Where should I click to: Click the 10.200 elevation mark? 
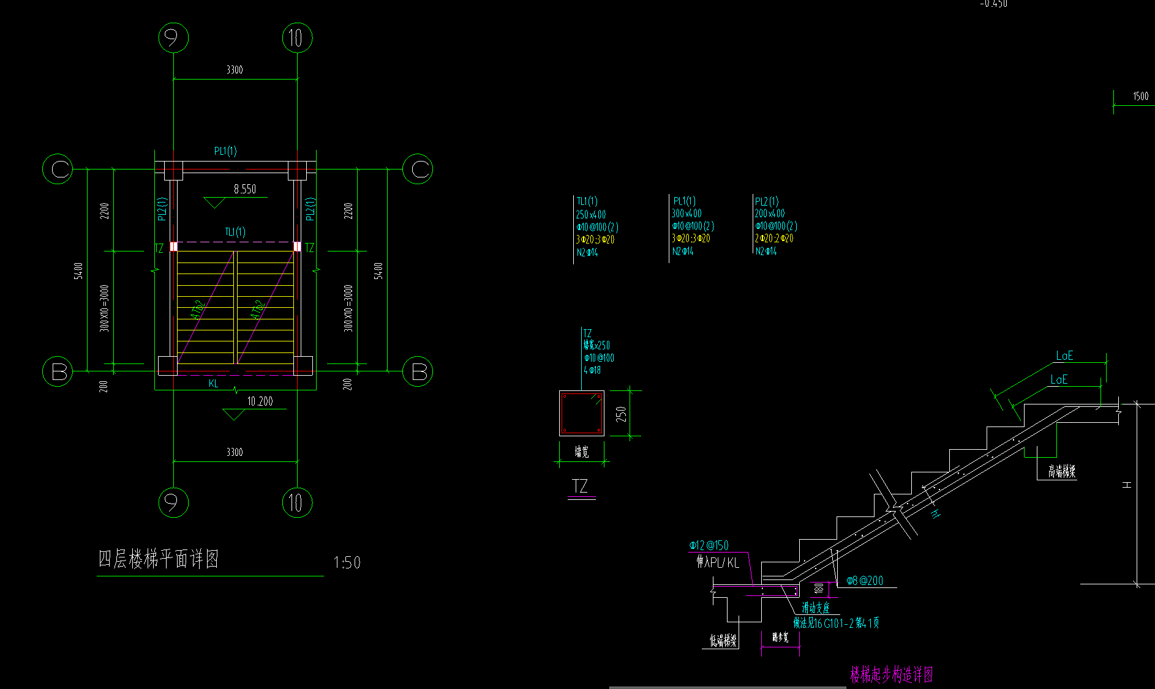[260, 401]
